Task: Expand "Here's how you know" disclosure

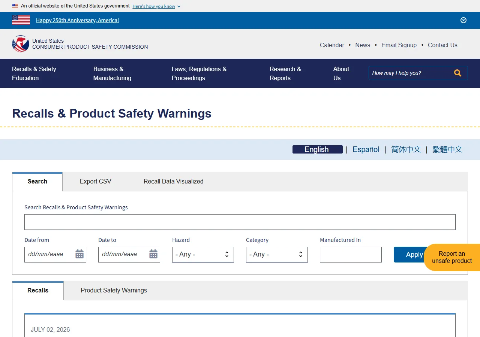Action: [156, 6]
